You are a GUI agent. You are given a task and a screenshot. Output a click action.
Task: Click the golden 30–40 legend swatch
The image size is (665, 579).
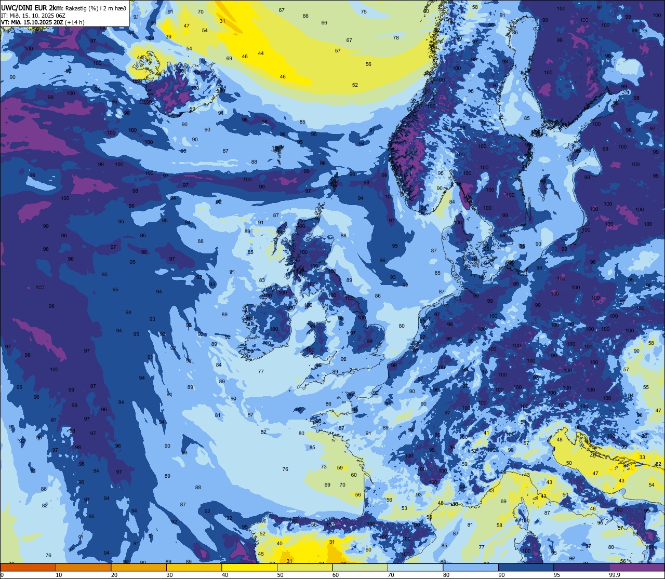pyautogui.click(x=194, y=567)
